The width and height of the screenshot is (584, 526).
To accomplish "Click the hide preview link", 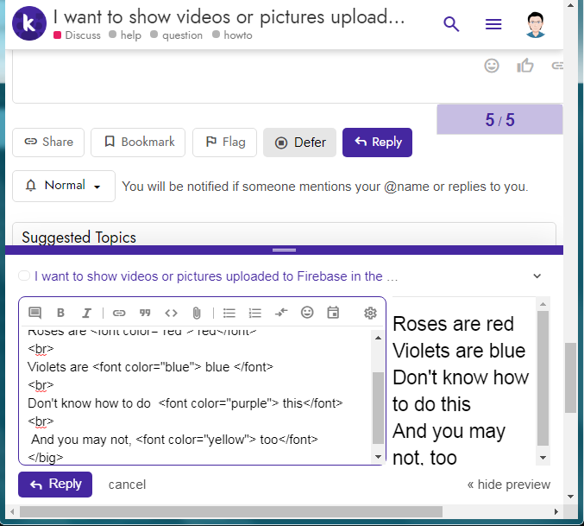I will [x=508, y=485].
